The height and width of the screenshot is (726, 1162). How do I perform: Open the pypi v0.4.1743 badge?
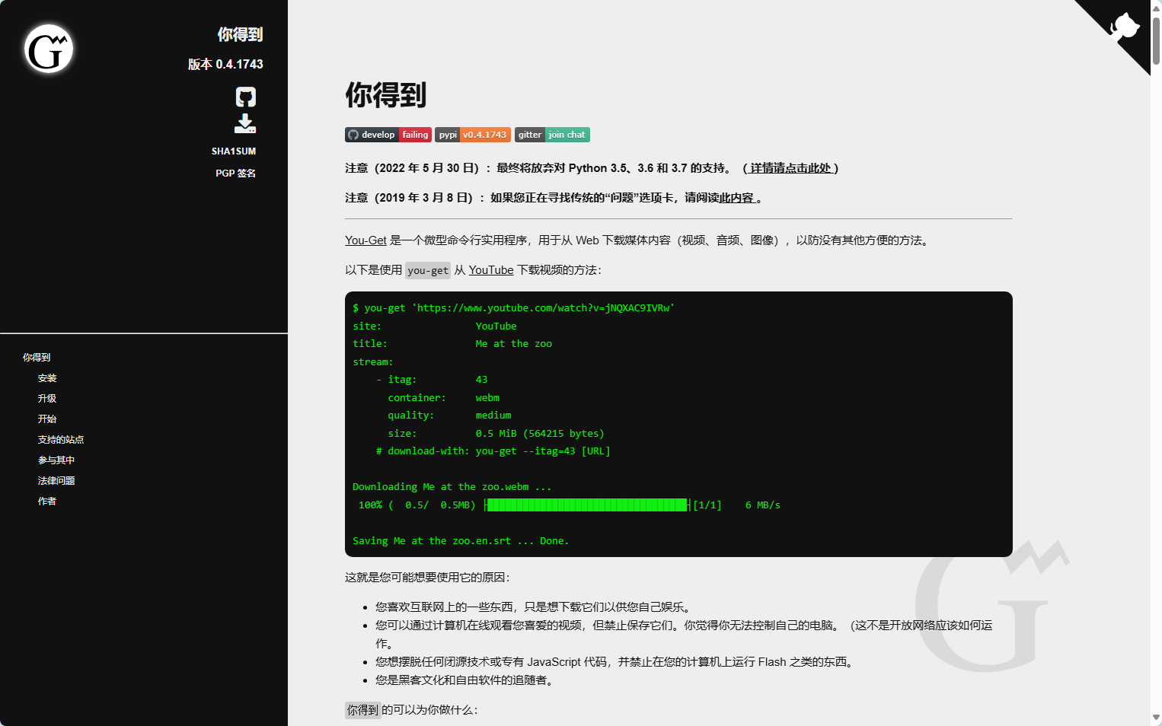(x=473, y=135)
